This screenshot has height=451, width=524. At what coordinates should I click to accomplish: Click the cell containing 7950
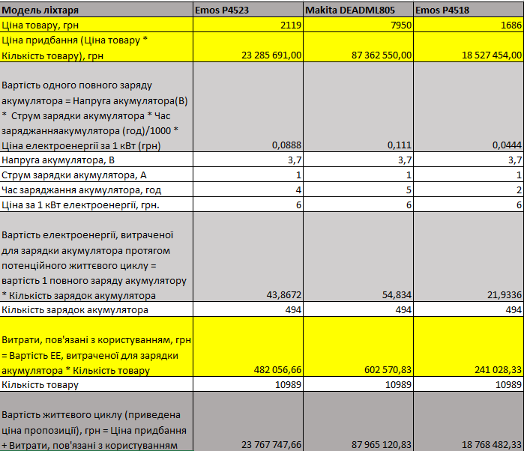[x=358, y=25]
